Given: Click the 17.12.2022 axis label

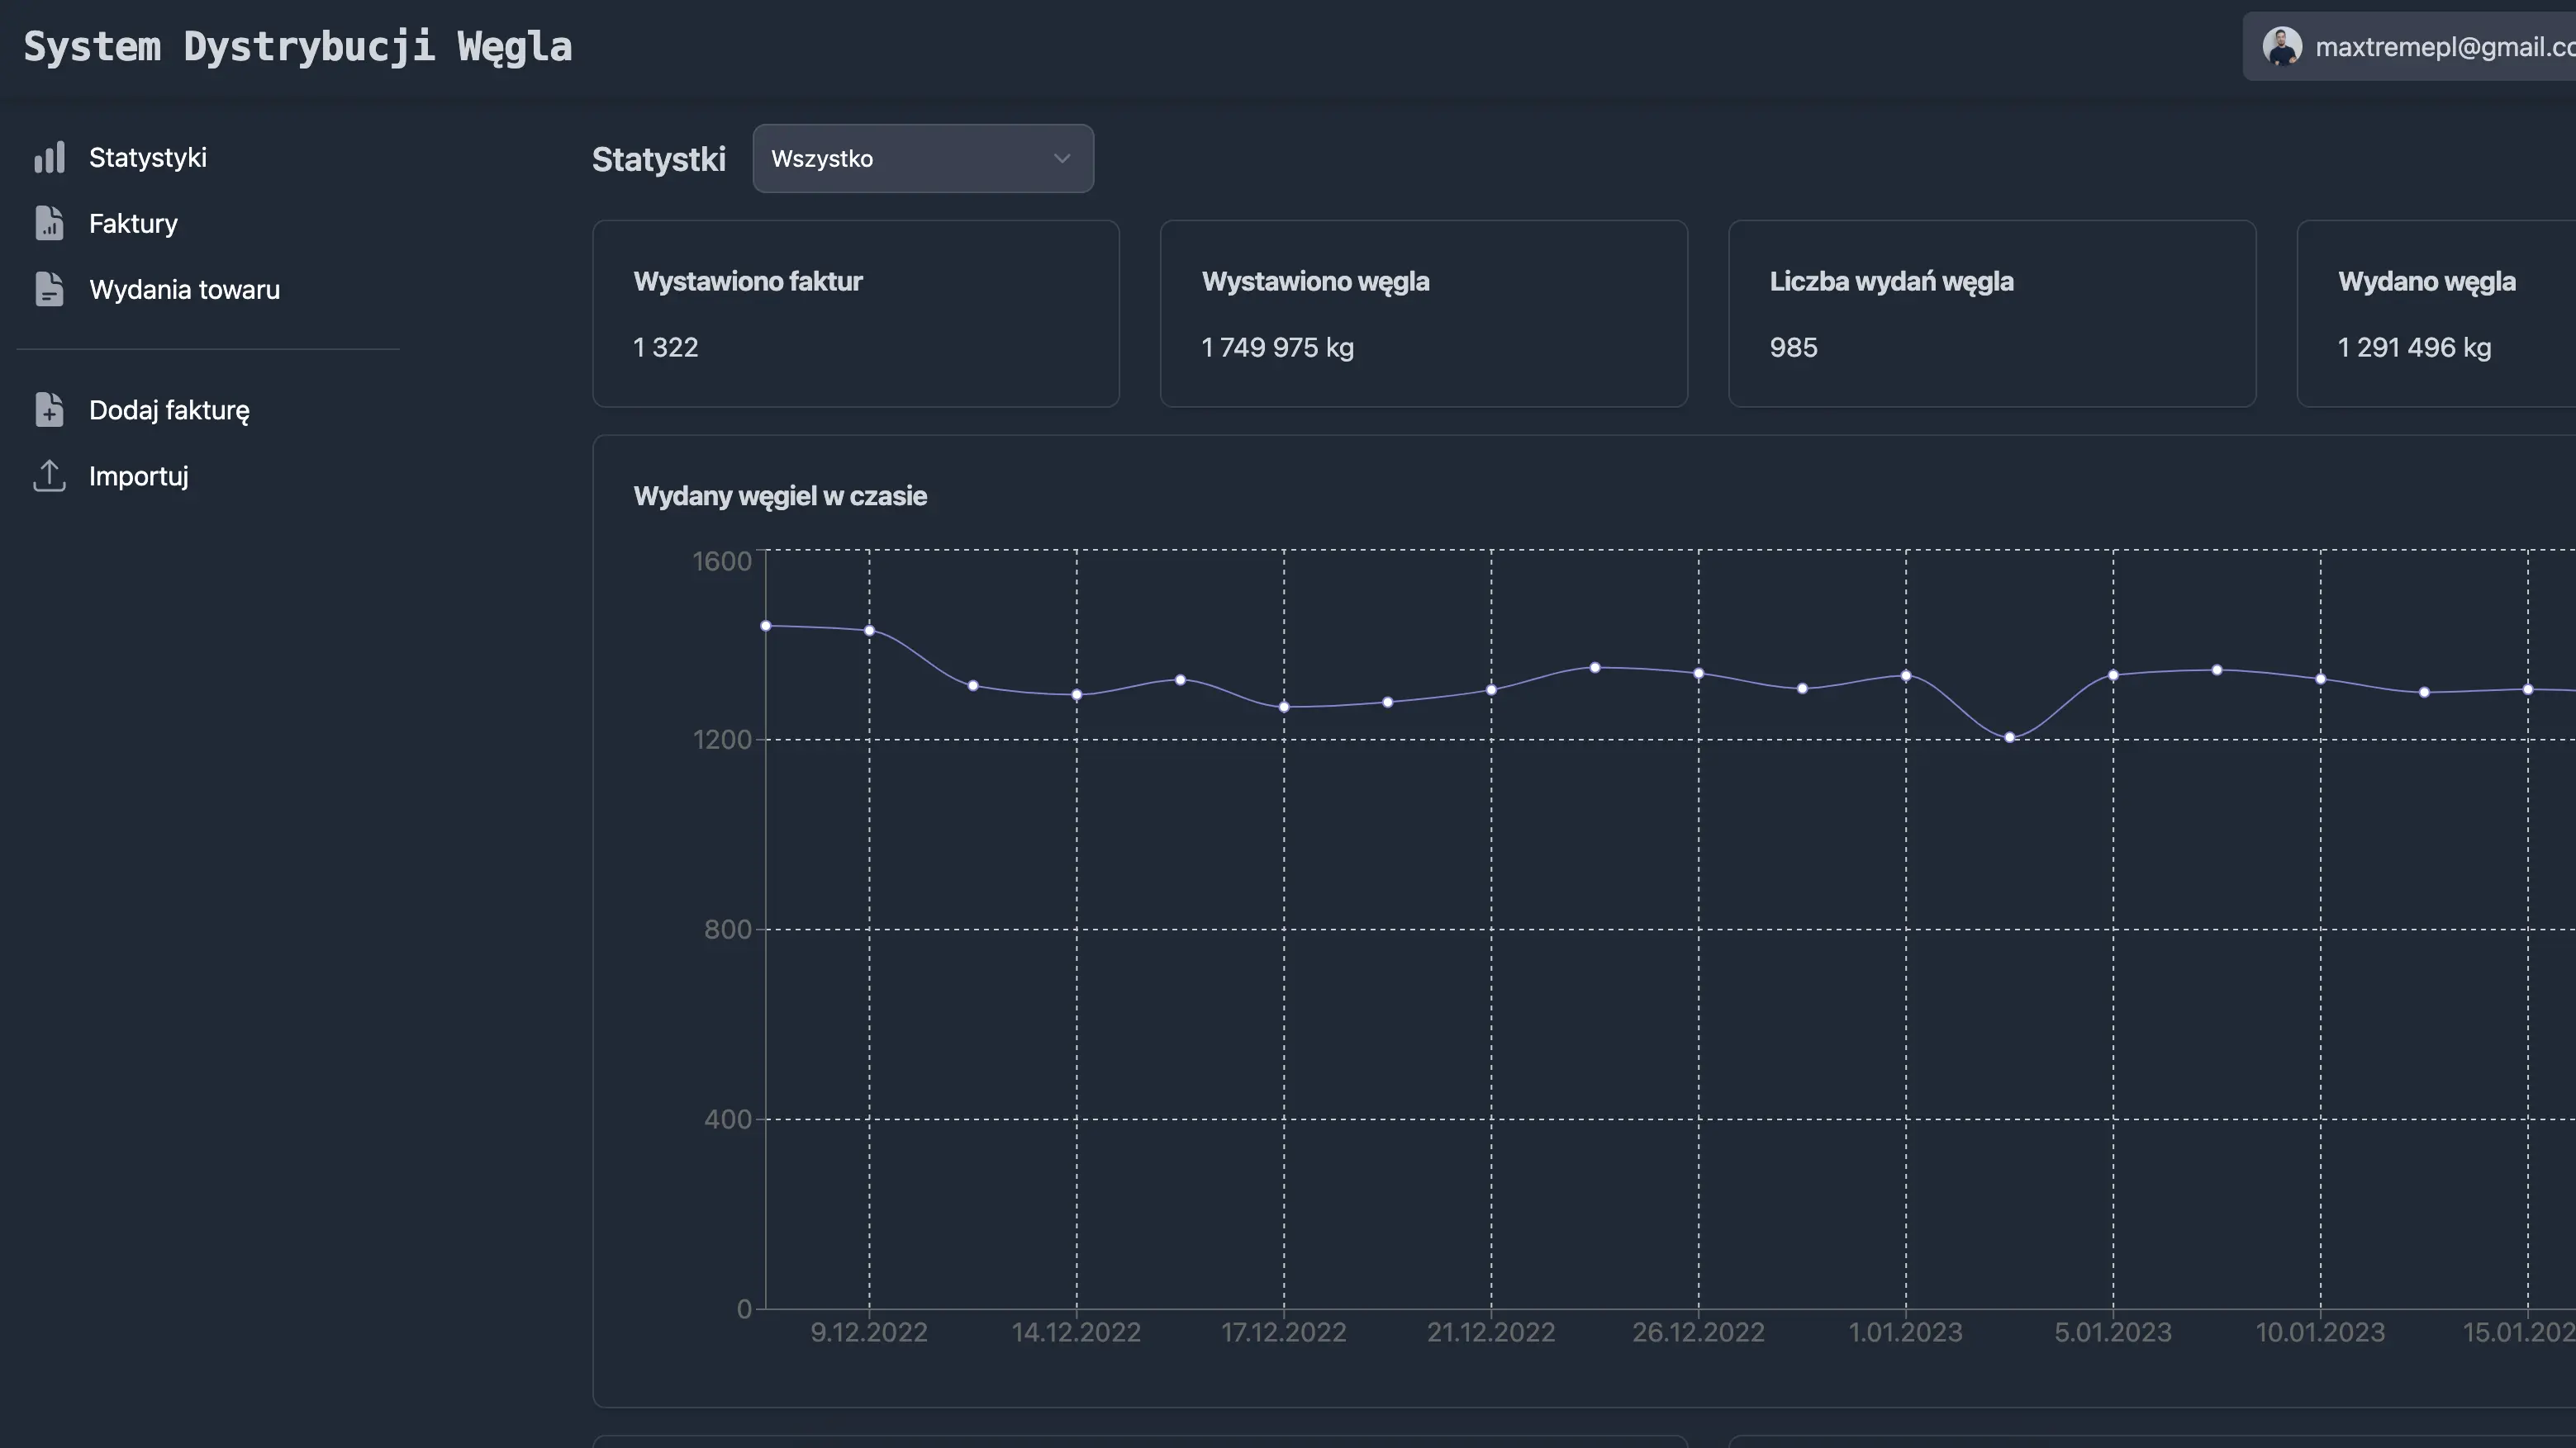Looking at the screenshot, I should tap(1284, 1332).
